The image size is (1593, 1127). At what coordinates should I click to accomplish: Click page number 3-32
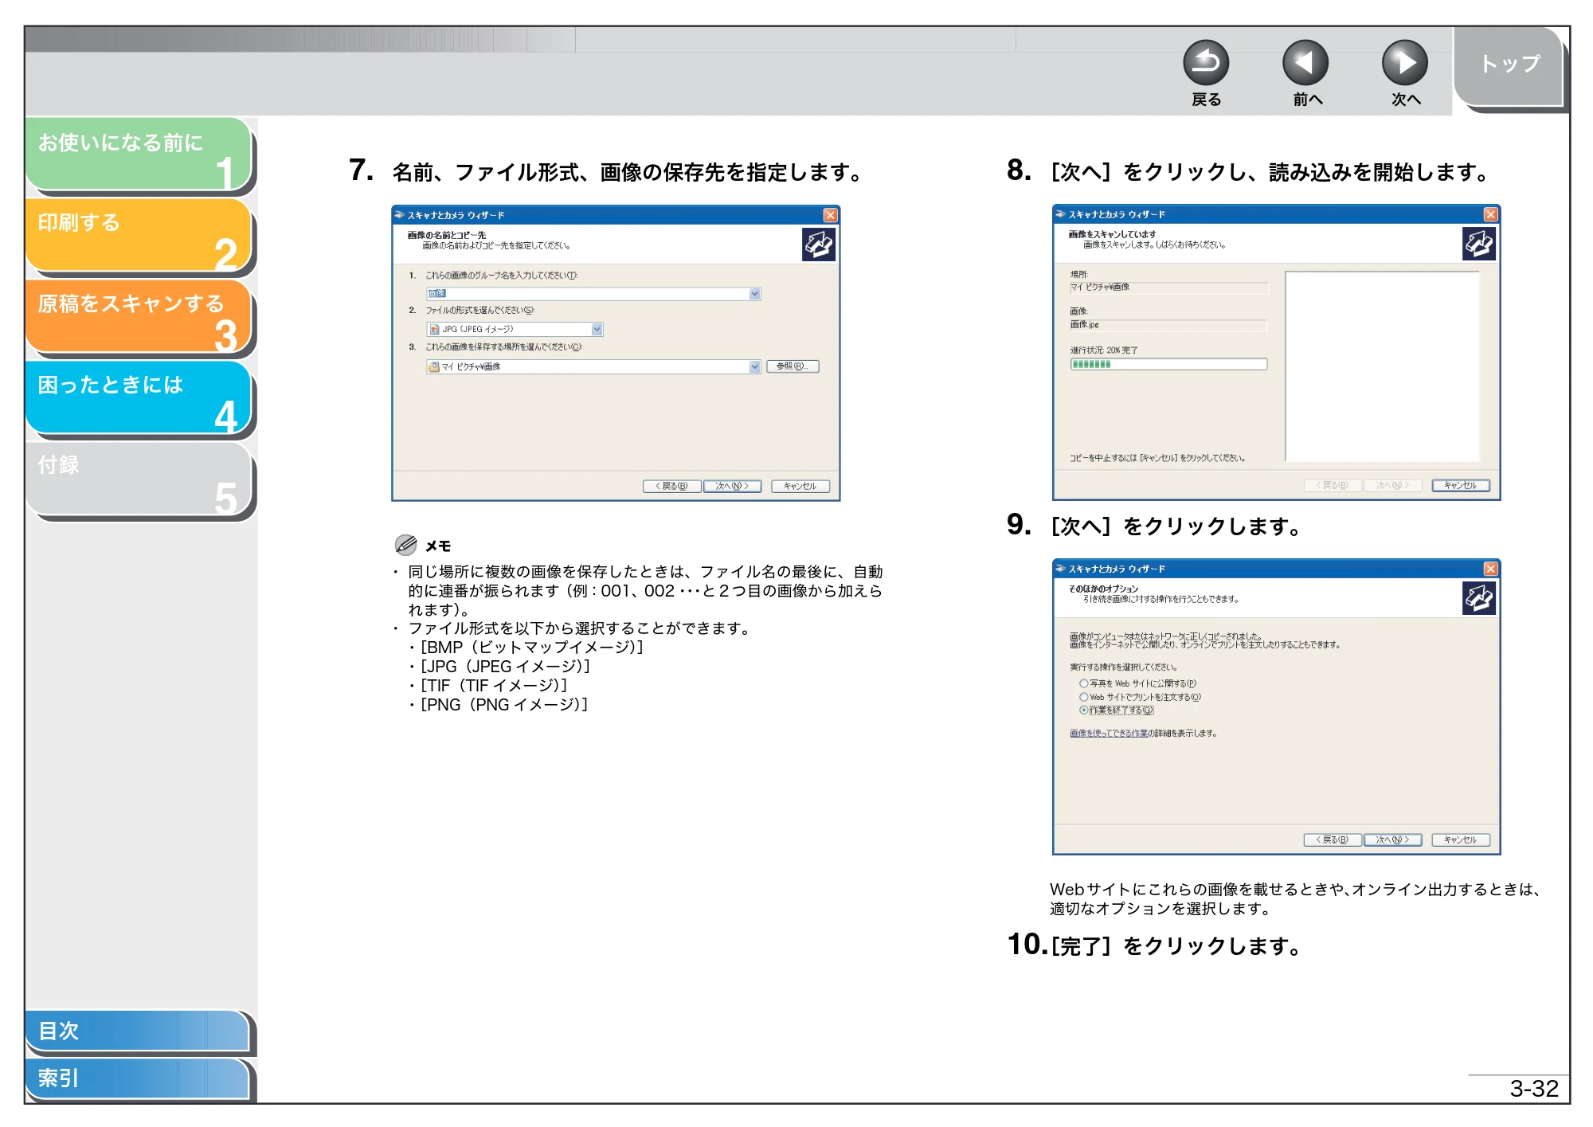click(x=1534, y=1088)
